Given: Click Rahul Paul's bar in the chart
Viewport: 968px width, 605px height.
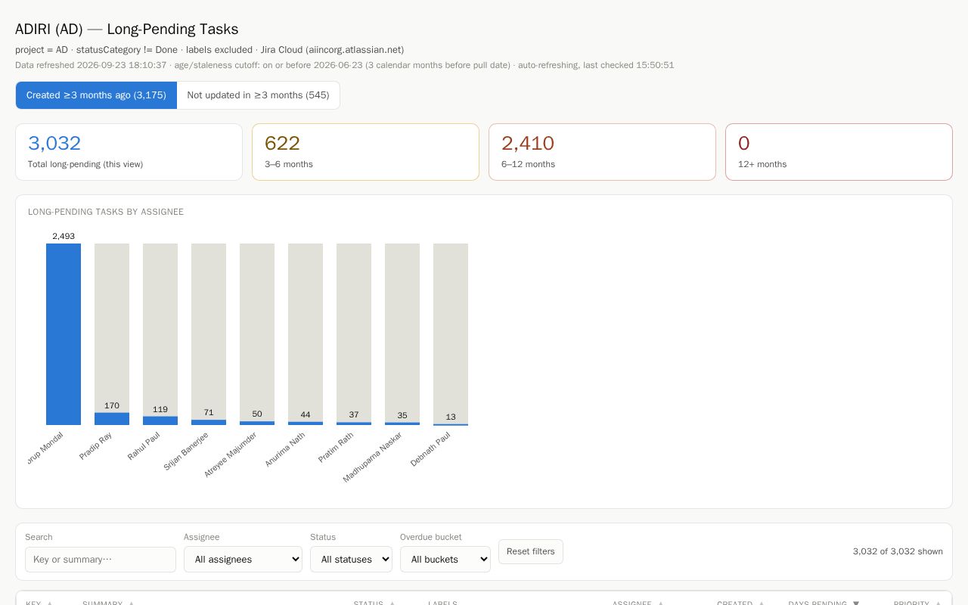Looking at the screenshot, I should pos(160,420).
